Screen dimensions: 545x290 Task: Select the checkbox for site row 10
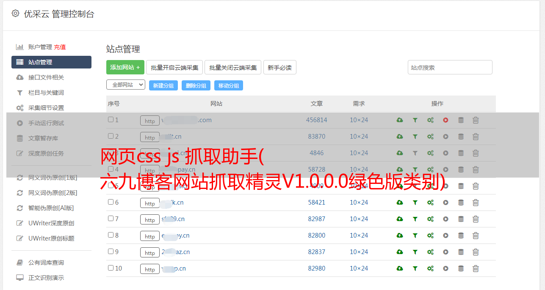111,268
